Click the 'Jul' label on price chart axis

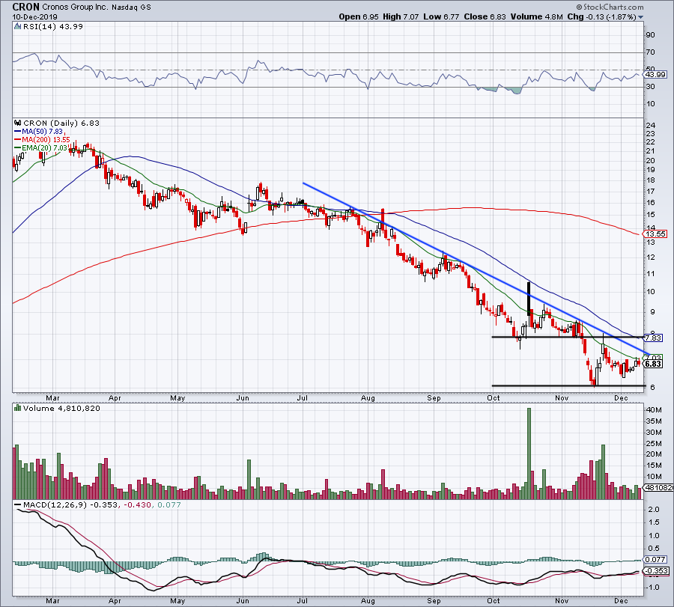point(303,397)
